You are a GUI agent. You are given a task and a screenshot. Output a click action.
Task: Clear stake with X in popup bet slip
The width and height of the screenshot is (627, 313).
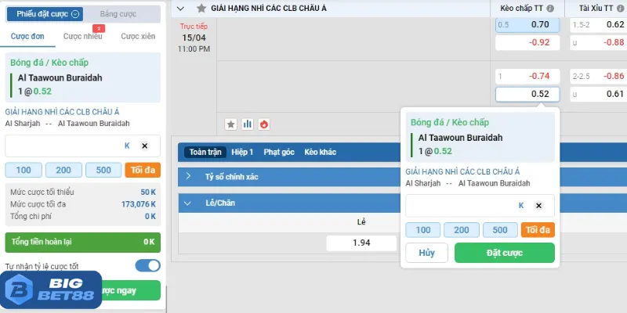click(x=538, y=206)
